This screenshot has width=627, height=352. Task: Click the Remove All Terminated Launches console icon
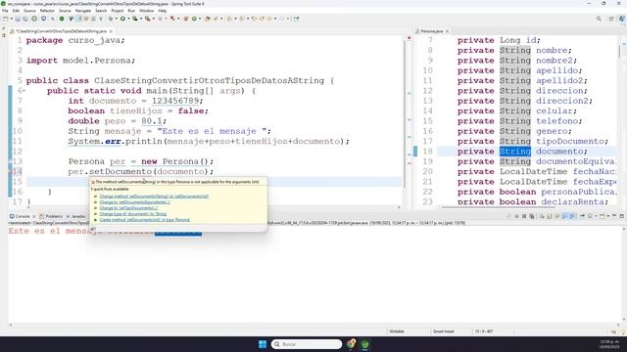532,216
